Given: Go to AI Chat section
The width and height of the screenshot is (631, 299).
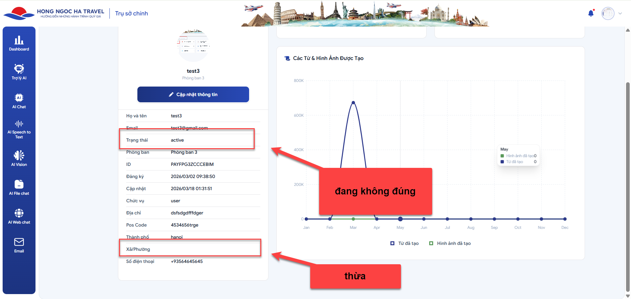Looking at the screenshot, I should point(19,101).
